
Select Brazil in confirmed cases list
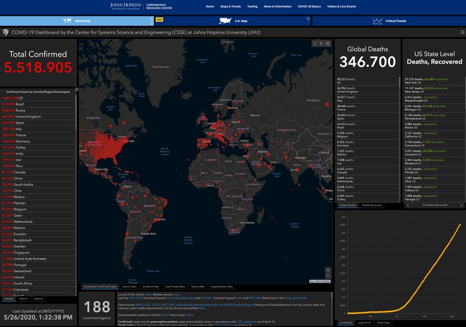coord(38,104)
